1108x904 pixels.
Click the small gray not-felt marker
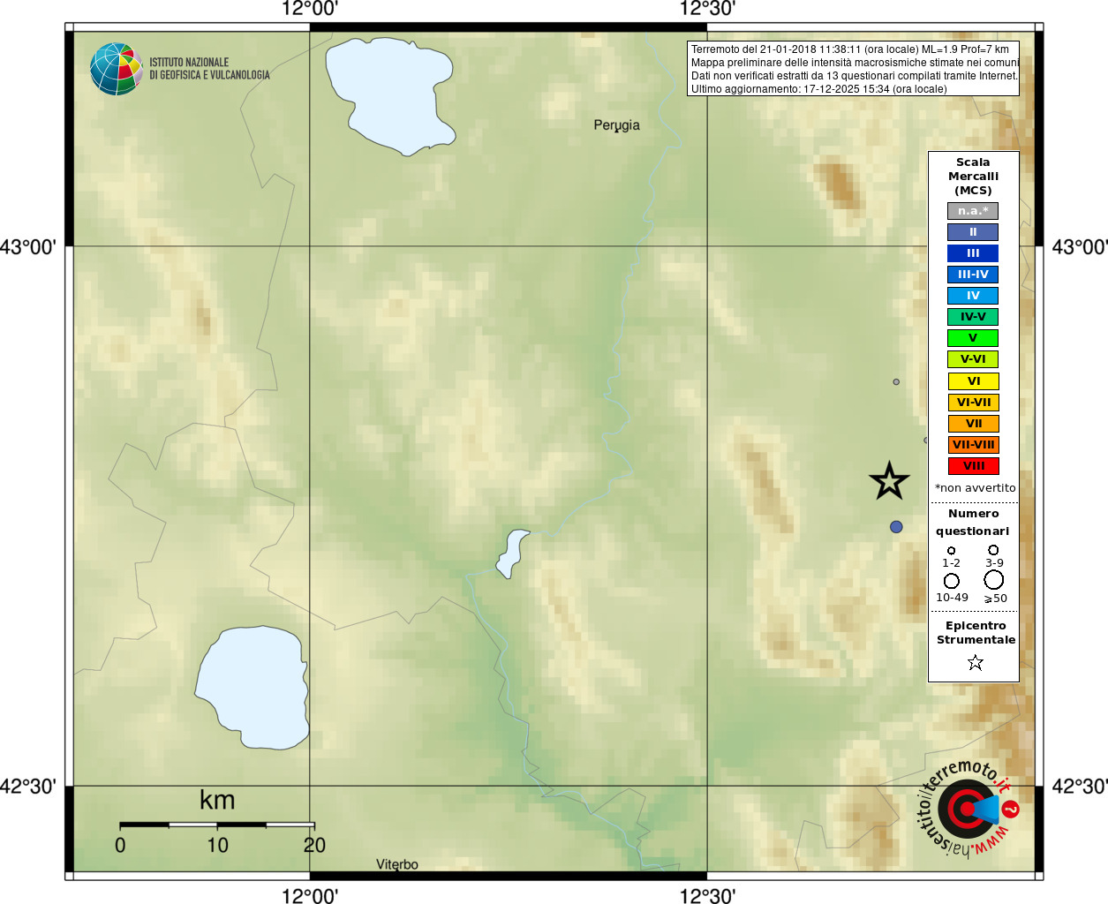pos(896,382)
